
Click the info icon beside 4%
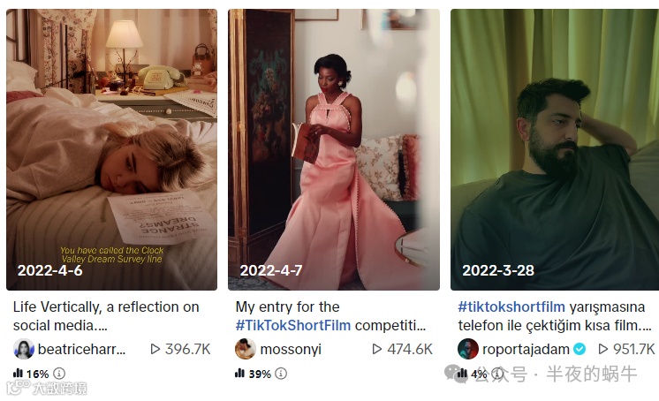(497, 374)
